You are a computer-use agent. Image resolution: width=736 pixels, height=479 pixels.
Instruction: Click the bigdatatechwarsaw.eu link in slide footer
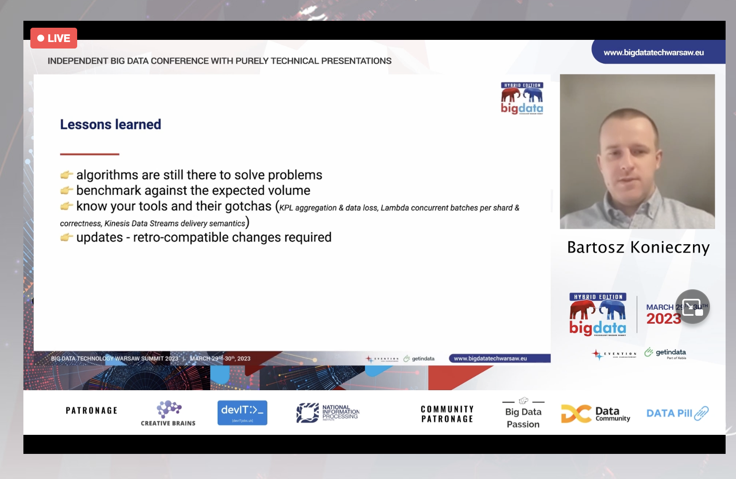click(x=490, y=358)
